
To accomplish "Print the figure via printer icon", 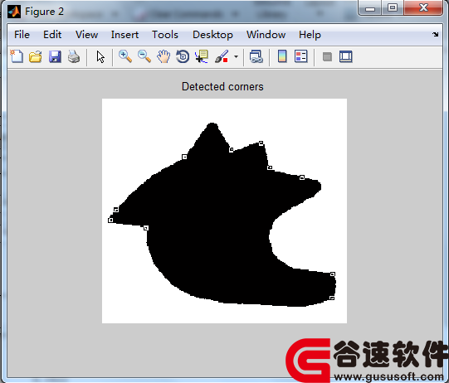I will (x=74, y=56).
